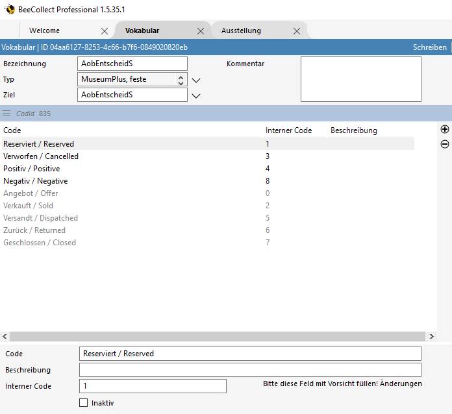Click the Schreiben button
The height and width of the screenshot is (414, 452).
429,47
